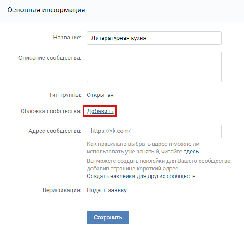The width and height of the screenshot is (244, 231).
Task: Click the Верификация: label
Action: coord(62,190)
